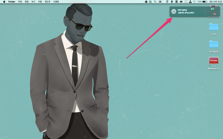The width and height of the screenshot is (223, 139).
Task: Select the folder just above Parallels icon
Action: coord(214,44)
